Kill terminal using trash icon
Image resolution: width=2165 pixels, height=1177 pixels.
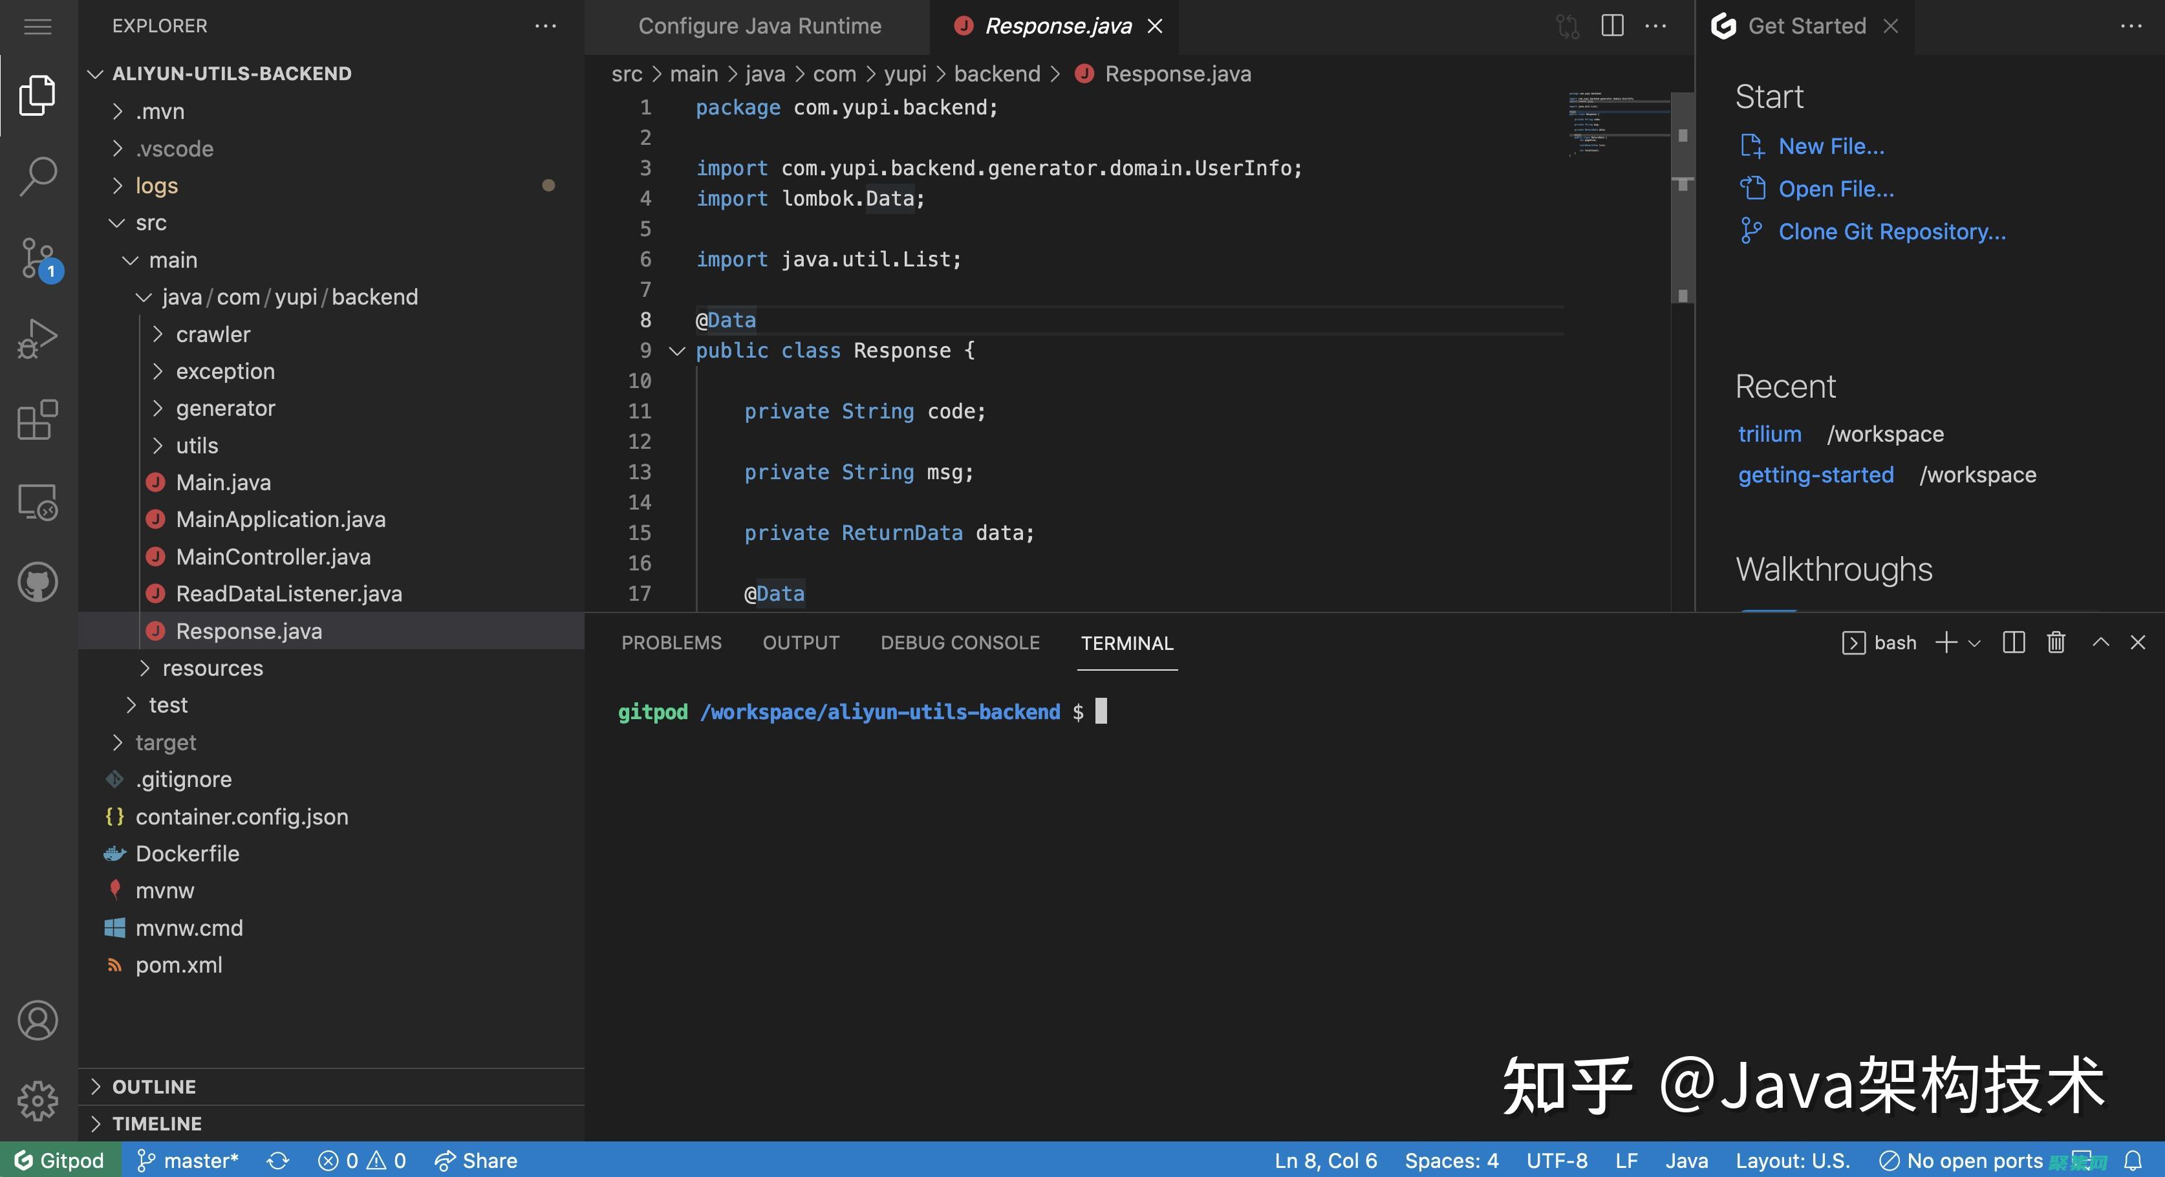[2056, 642]
